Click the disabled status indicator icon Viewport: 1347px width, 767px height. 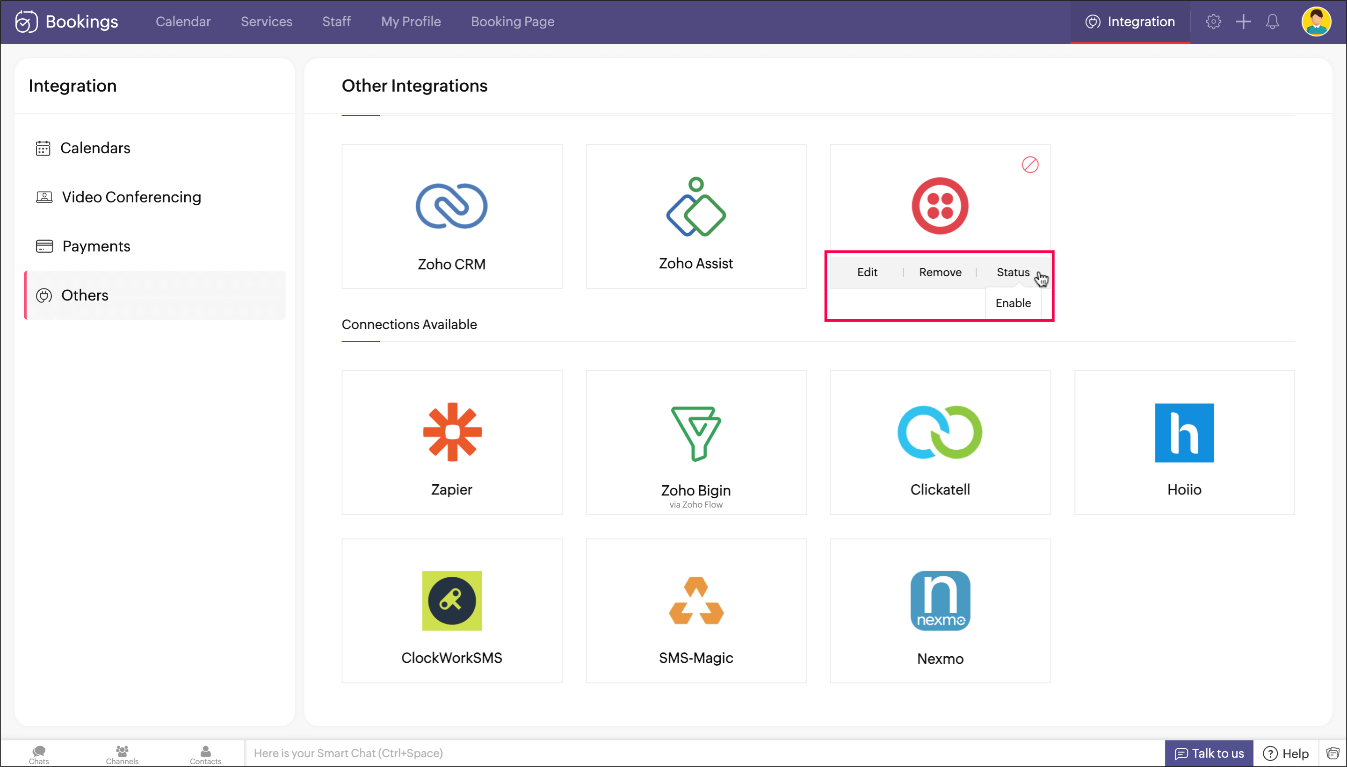pyautogui.click(x=1030, y=165)
